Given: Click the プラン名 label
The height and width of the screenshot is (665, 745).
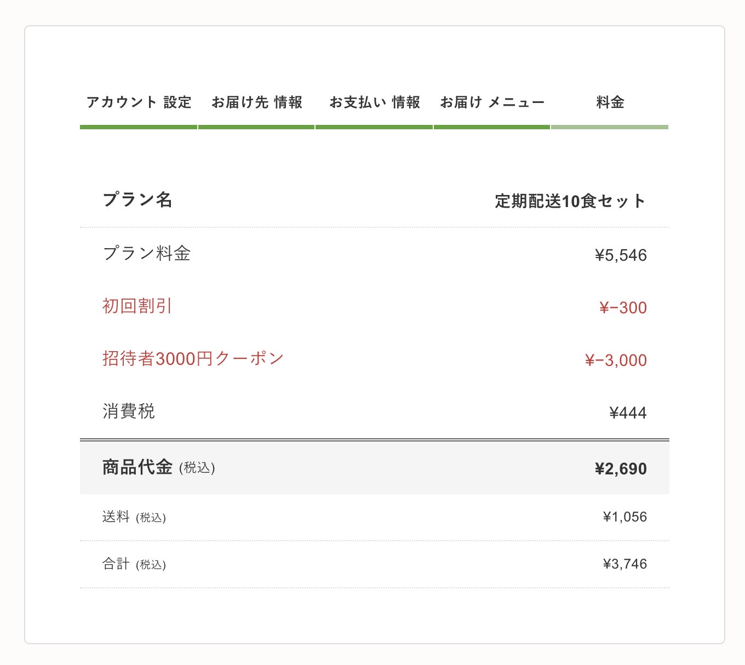Looking at the screenshot, I should [137, 200].
